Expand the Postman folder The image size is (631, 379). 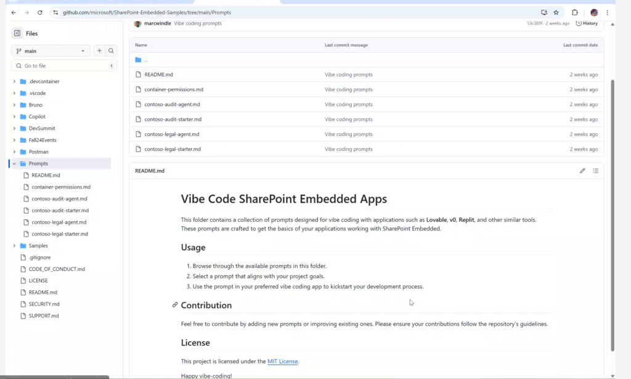pos(15,152)
